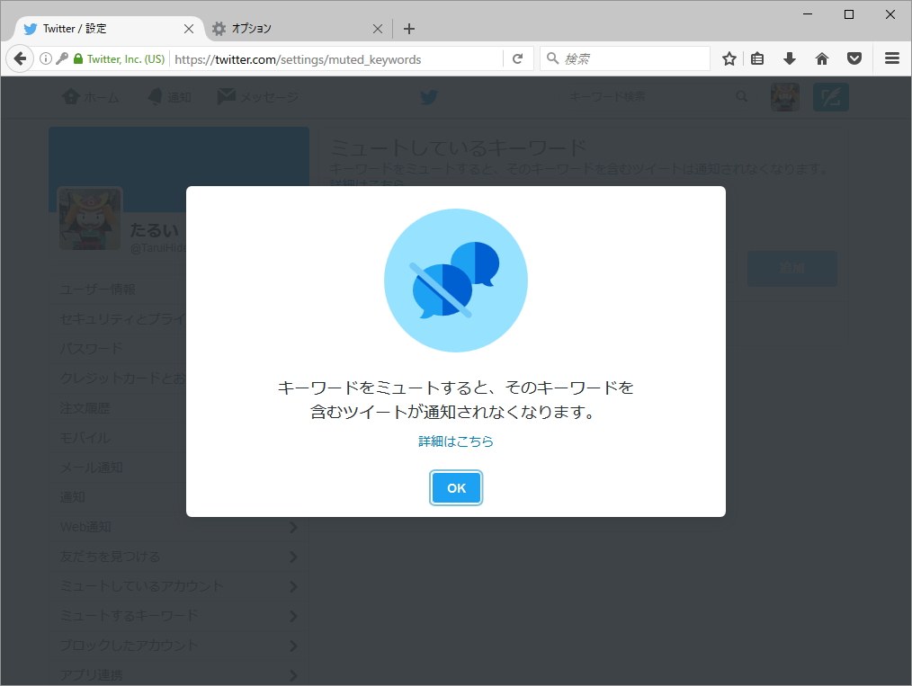Click the Twitter bird logo
Viewport: 912px width, 686px height.
pos(429,97)
